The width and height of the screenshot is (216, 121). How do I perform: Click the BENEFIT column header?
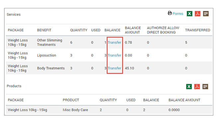tap(44, 30)
